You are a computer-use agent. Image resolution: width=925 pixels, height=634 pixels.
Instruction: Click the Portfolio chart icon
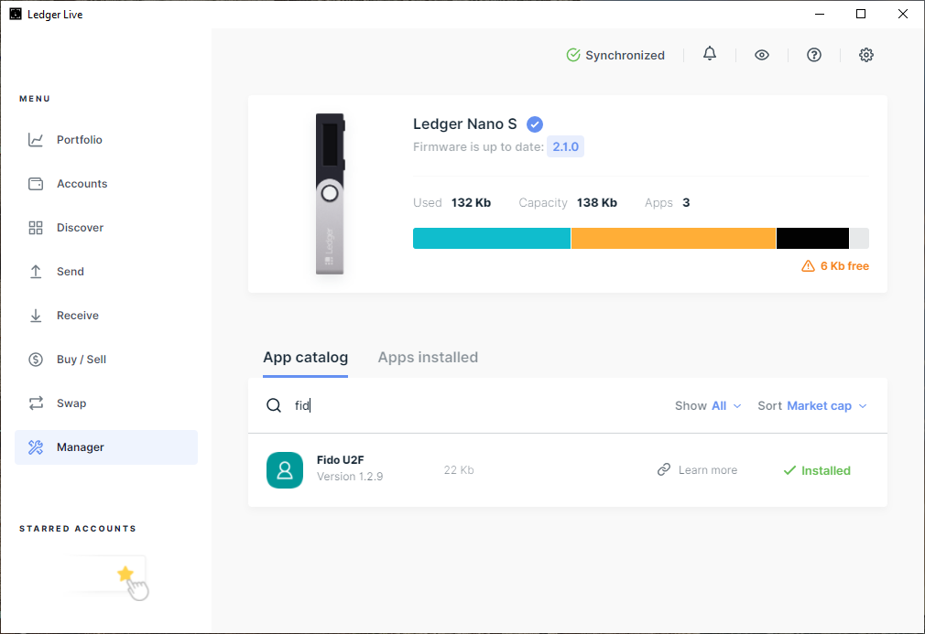pyautogui.click(x=36, y=140)
